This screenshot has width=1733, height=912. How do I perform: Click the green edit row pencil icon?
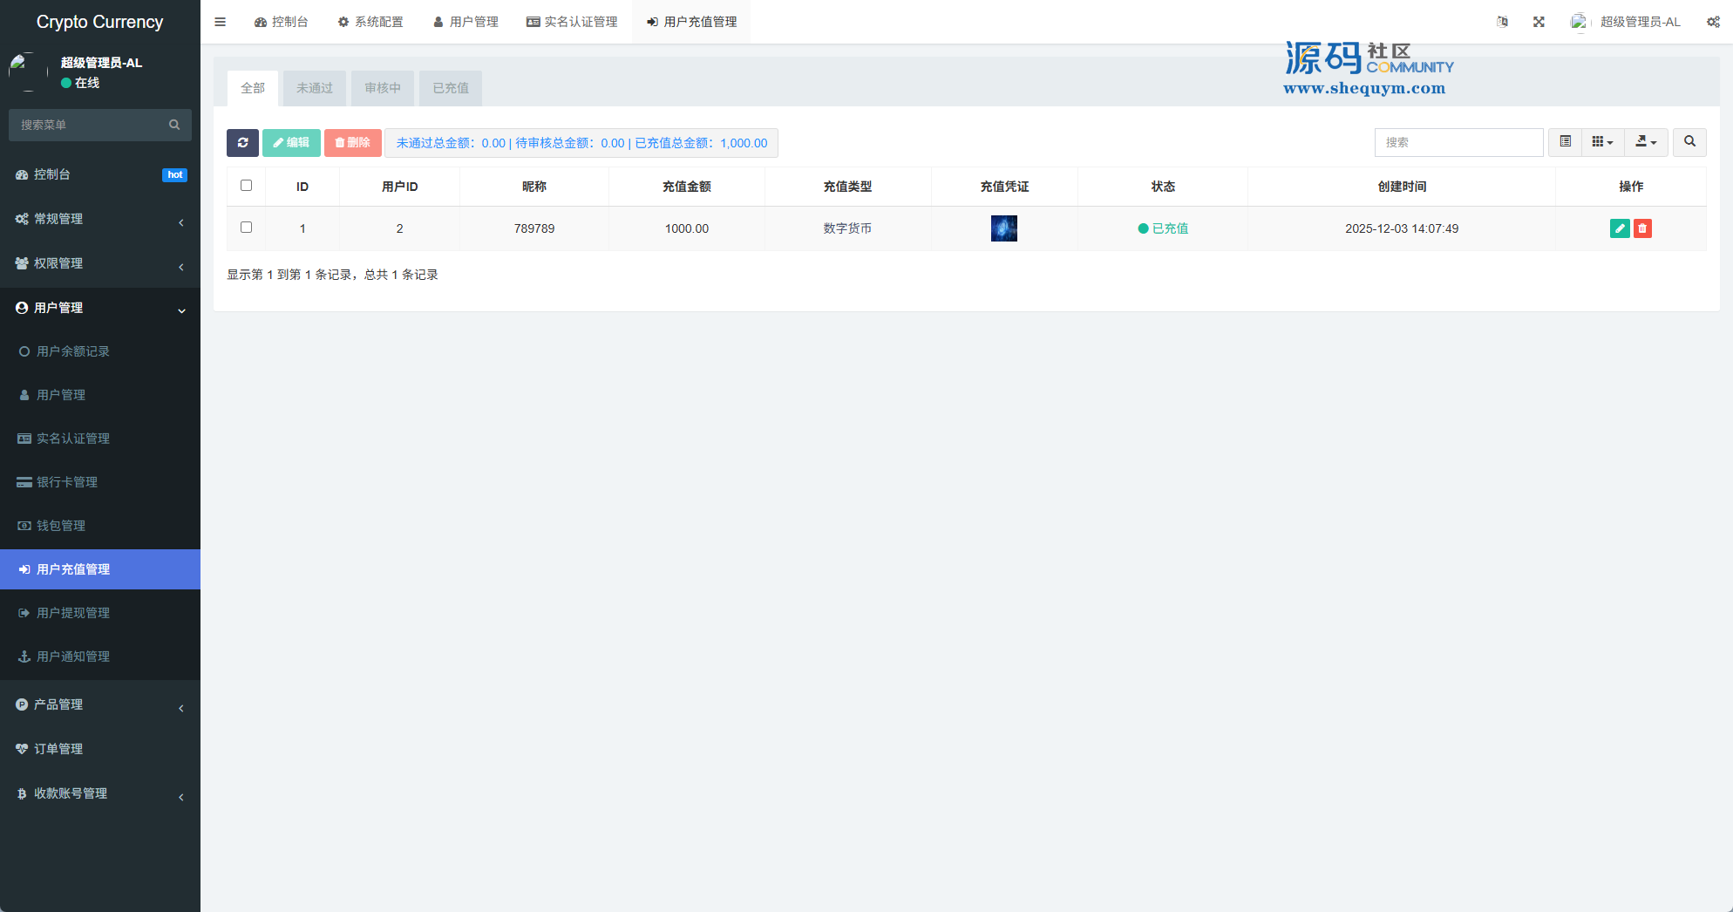[1620, 228]
